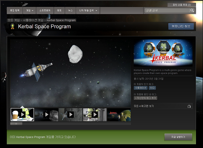Click the Kerbal game icon beside title

coord(12,27)
